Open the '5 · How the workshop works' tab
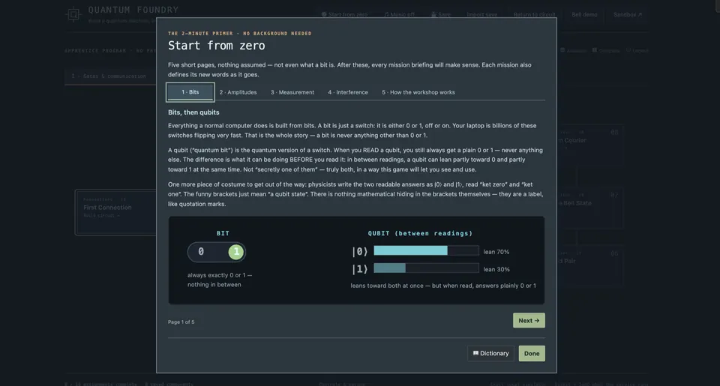Image resolution: width=720 pixels, height=386 pixels. click(418, 92)
